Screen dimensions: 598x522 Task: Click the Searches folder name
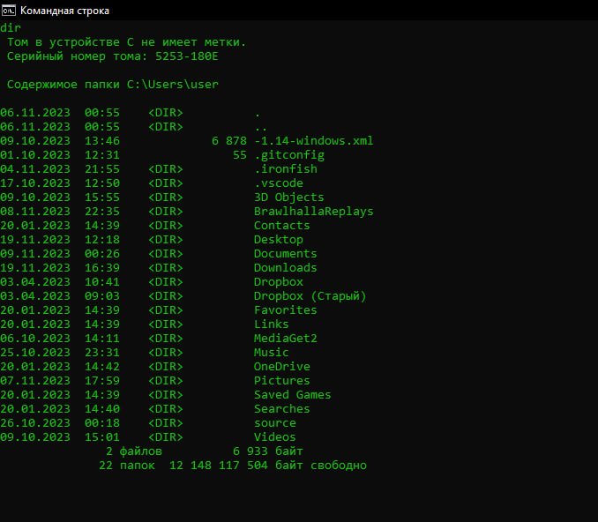point(282,409)
